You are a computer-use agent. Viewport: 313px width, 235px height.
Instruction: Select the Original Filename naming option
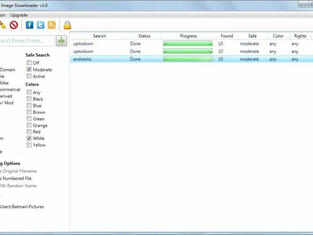tap(18, 171)
